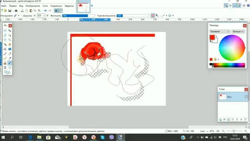Select the Text tool
Image resolution: width=250 pixels, height=141 pixels.
(5, 68)
